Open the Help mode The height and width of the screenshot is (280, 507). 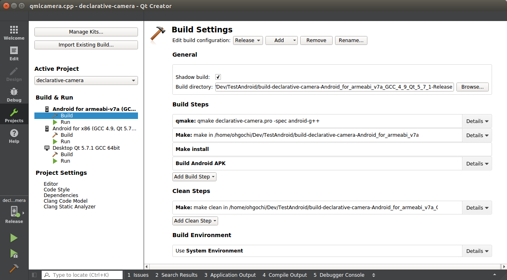(x=14, y=136)
